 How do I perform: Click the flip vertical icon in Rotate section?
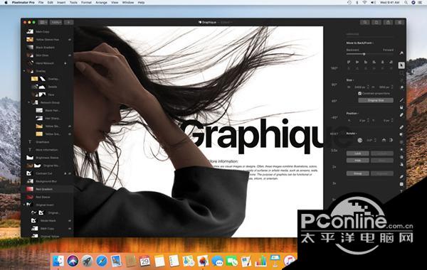(x=391, y=140)
